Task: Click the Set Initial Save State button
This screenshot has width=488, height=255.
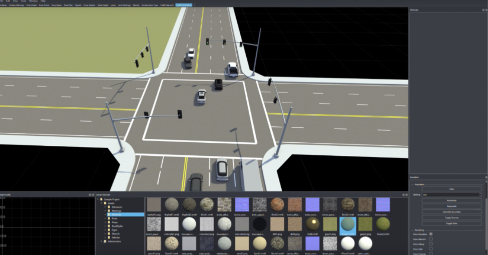Action: tap(452, 212)
